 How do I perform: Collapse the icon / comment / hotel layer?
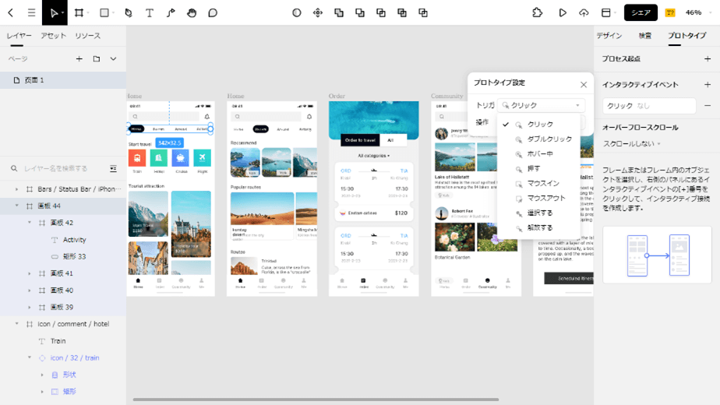tap(17, 324)
